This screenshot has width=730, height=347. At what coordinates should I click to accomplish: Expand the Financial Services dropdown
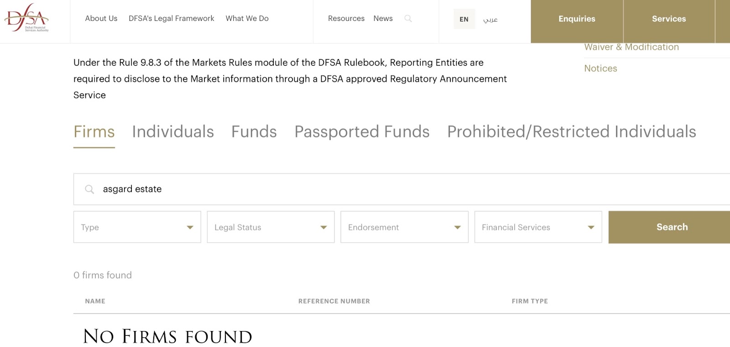pyautogui.click(x=538, y=227)
